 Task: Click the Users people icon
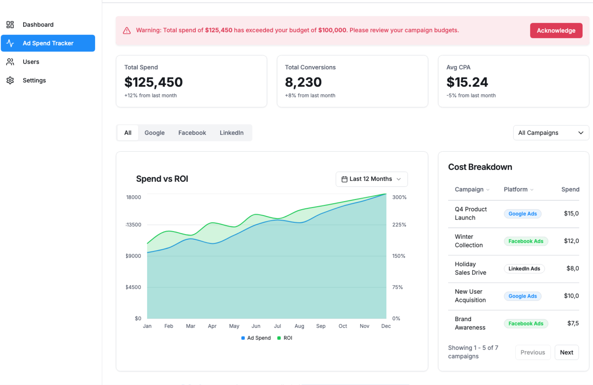tap(10, 62)
